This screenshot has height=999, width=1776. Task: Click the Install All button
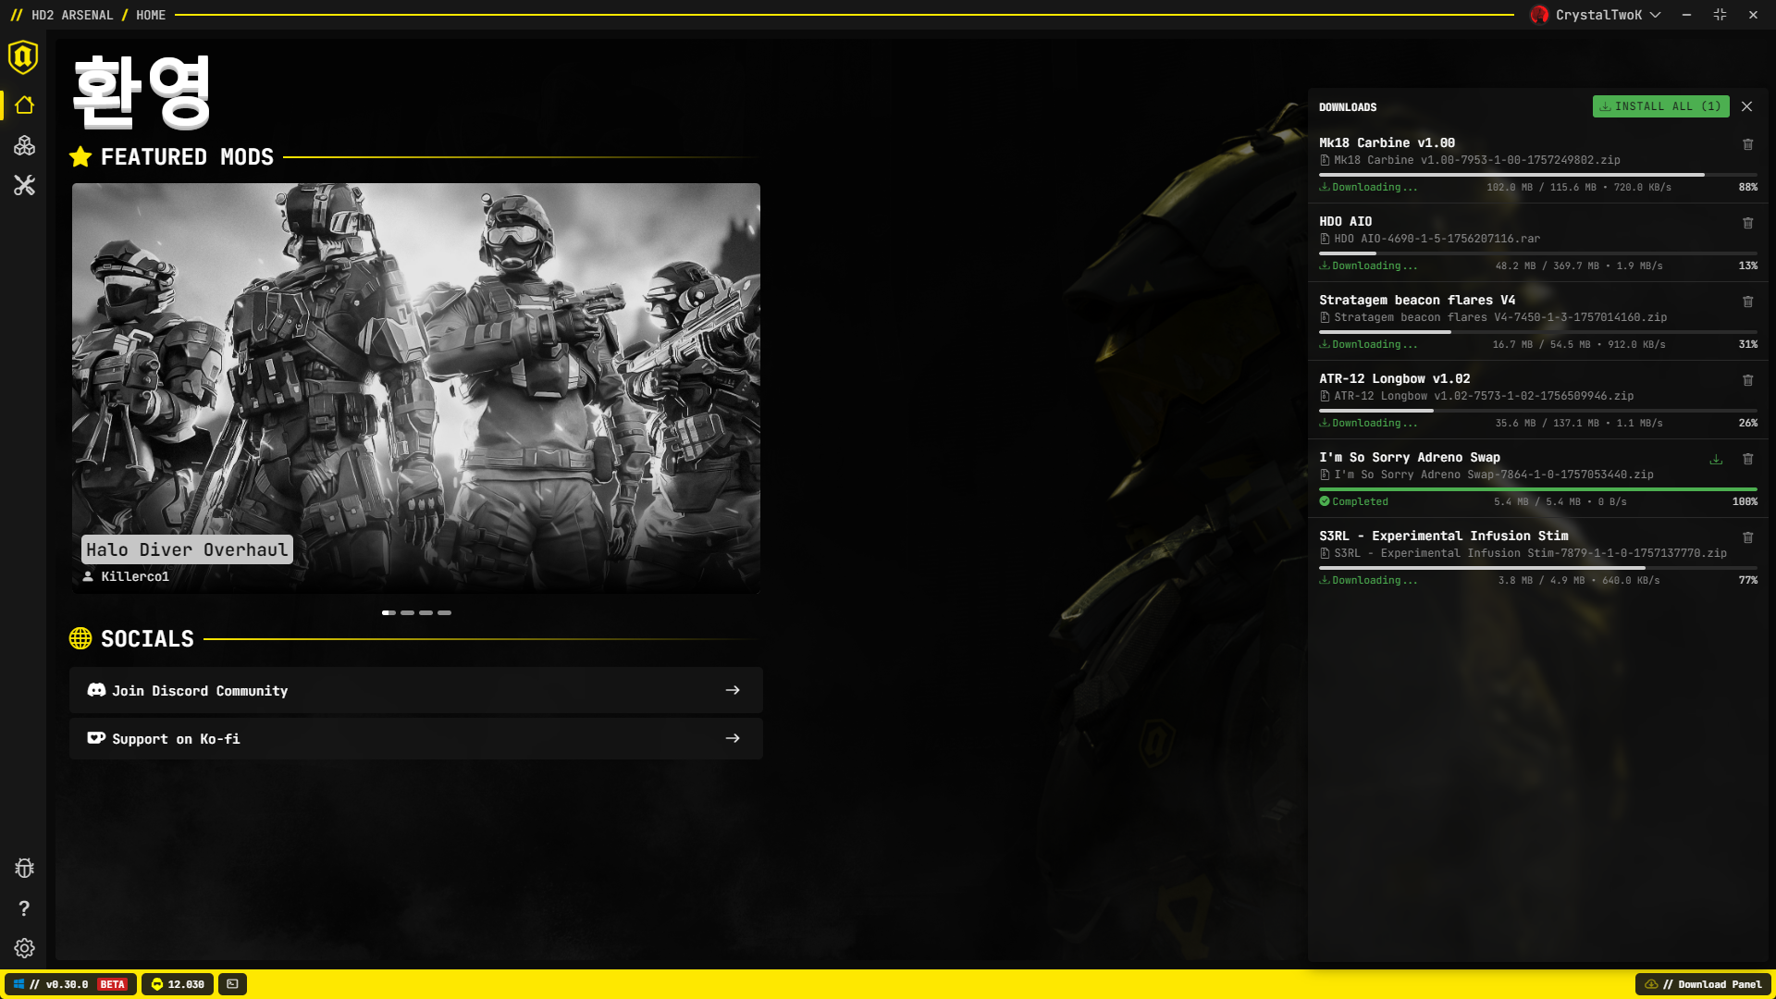pos(1660,106)
